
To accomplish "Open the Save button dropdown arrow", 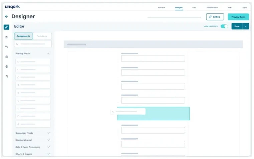I will tap(246, 26).
